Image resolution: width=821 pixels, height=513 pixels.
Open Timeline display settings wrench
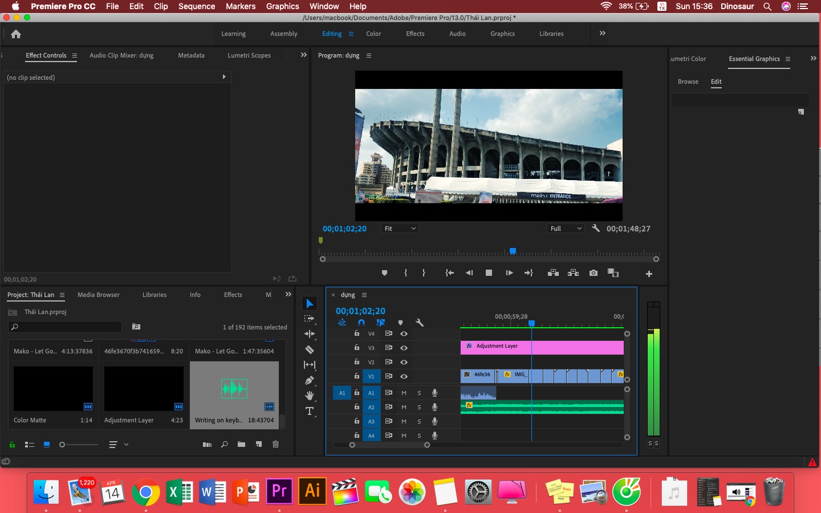pos(420,323)
